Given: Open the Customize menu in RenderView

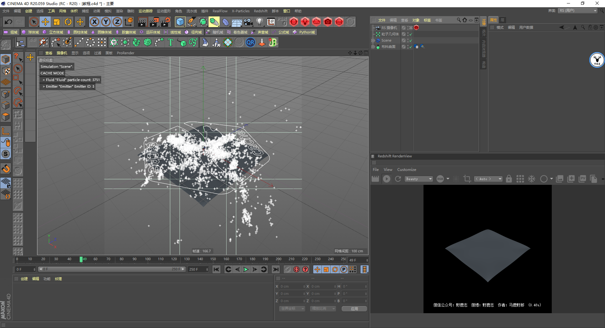Looking at the screenshot, I should coord(406,170).
